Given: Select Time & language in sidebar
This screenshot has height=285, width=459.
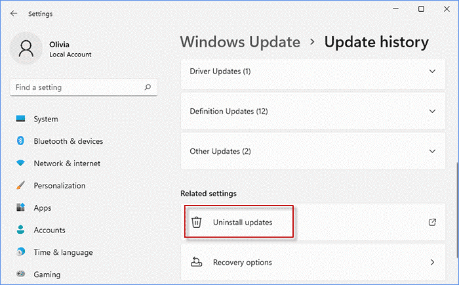Looking at the screenshot, I should coord(63,253).
